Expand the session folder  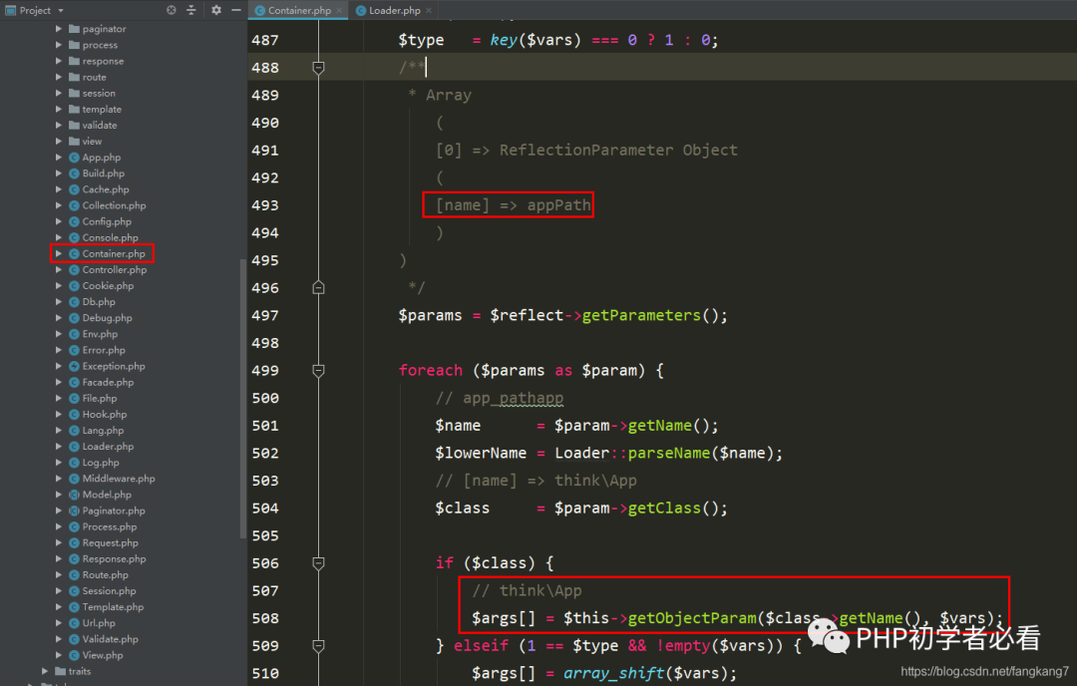pyautogui.click(x=59, y=93)
